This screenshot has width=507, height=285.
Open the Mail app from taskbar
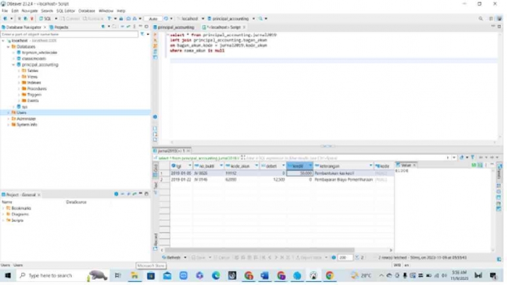pos(167,276)
